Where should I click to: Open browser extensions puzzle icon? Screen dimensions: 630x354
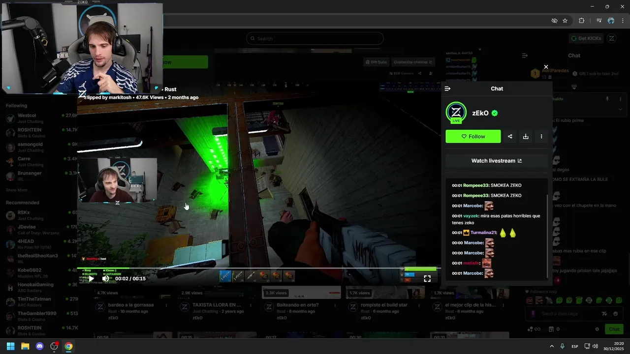coord(581,21)
